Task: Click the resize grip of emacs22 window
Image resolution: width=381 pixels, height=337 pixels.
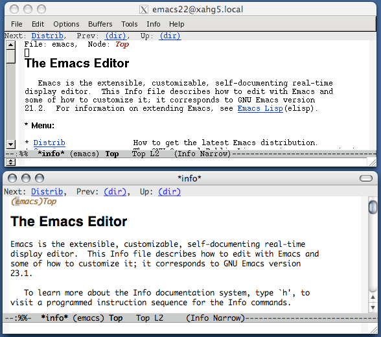Action: 372,163
